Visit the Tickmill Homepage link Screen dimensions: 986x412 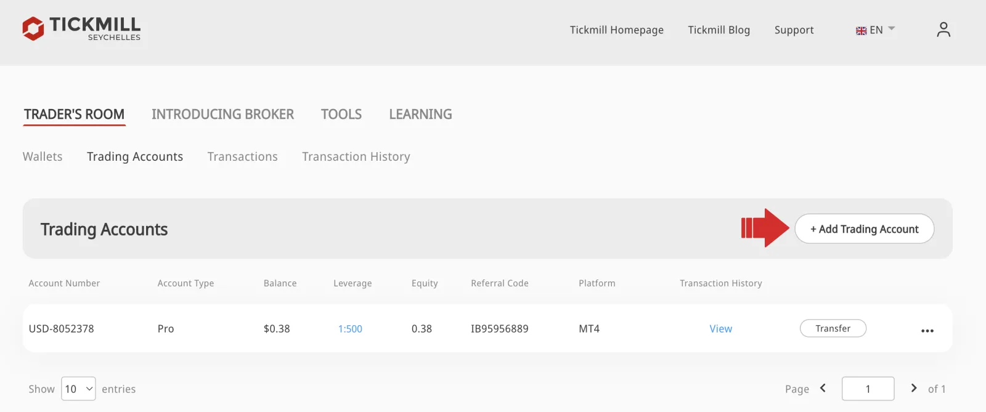616,30
